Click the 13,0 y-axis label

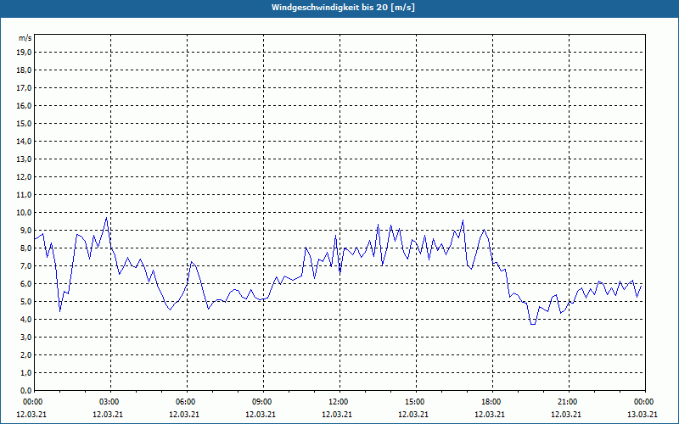pos(24,159)
